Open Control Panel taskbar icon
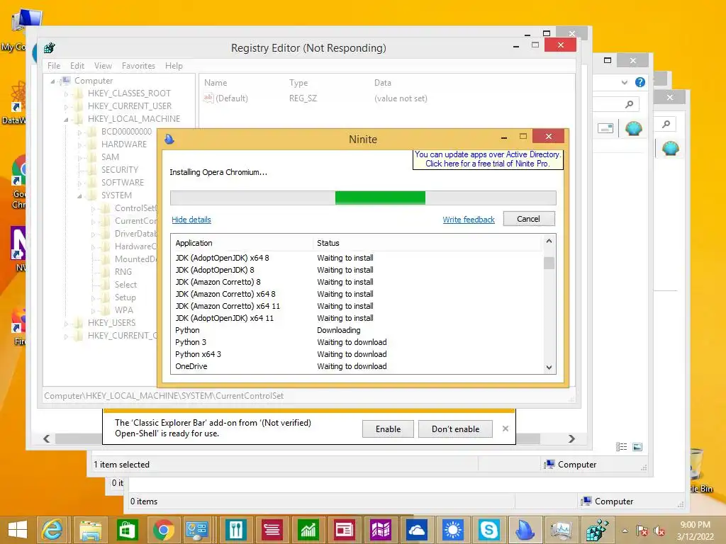Viewport: 726px width, 544px height. [x=197, y=530]
